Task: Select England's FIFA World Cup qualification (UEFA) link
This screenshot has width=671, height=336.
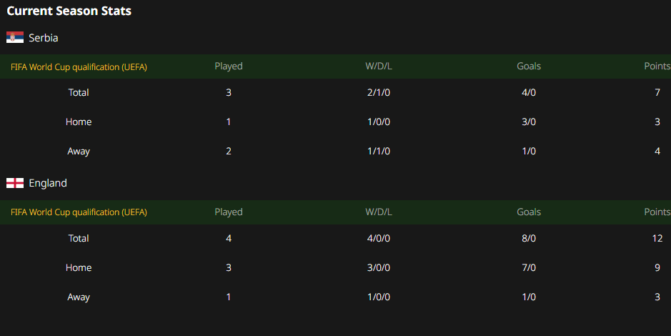Action: coord(79,212)
